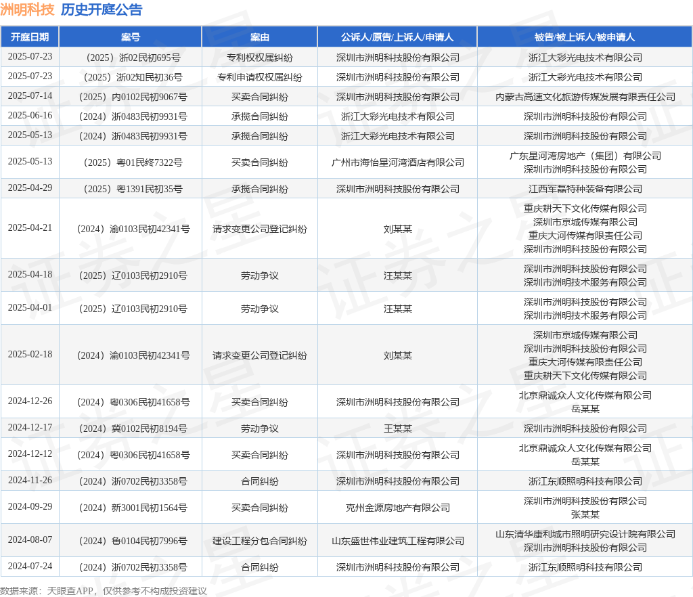Click plaintiff 广州市海怡星河湾酒店有限公司
The image size is (693, 597).
tap(397, 162)
